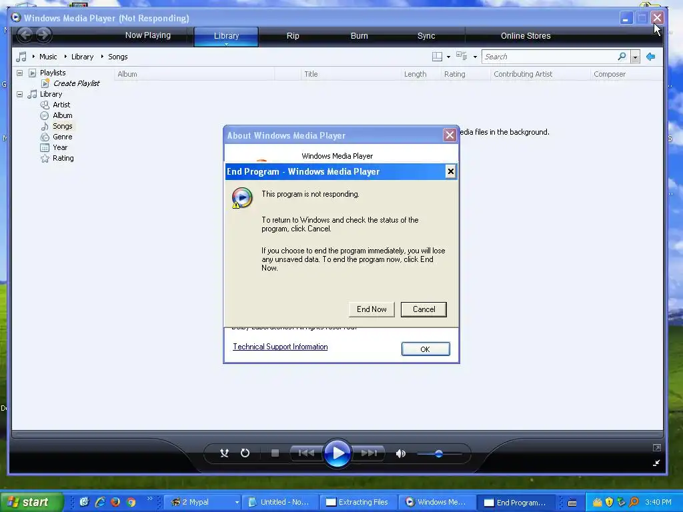
Task: Open the Burn tab
Action: [360, 36]
